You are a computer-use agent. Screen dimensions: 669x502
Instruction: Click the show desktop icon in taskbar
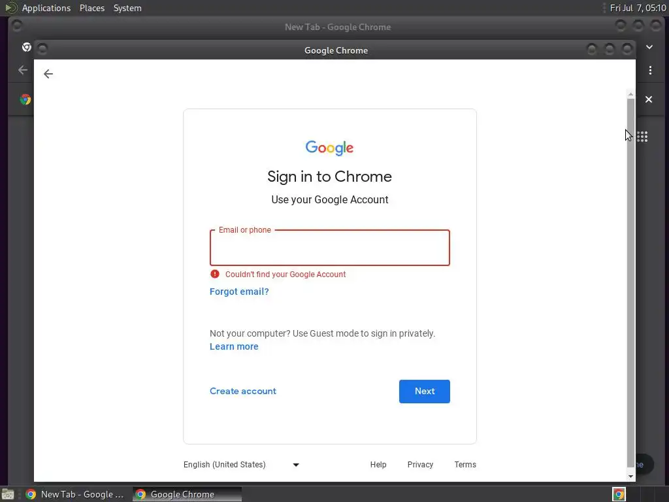click(x=8, y=494)
